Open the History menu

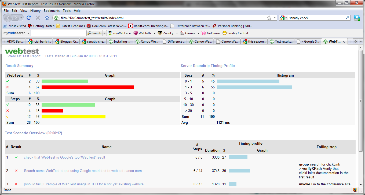35,11
